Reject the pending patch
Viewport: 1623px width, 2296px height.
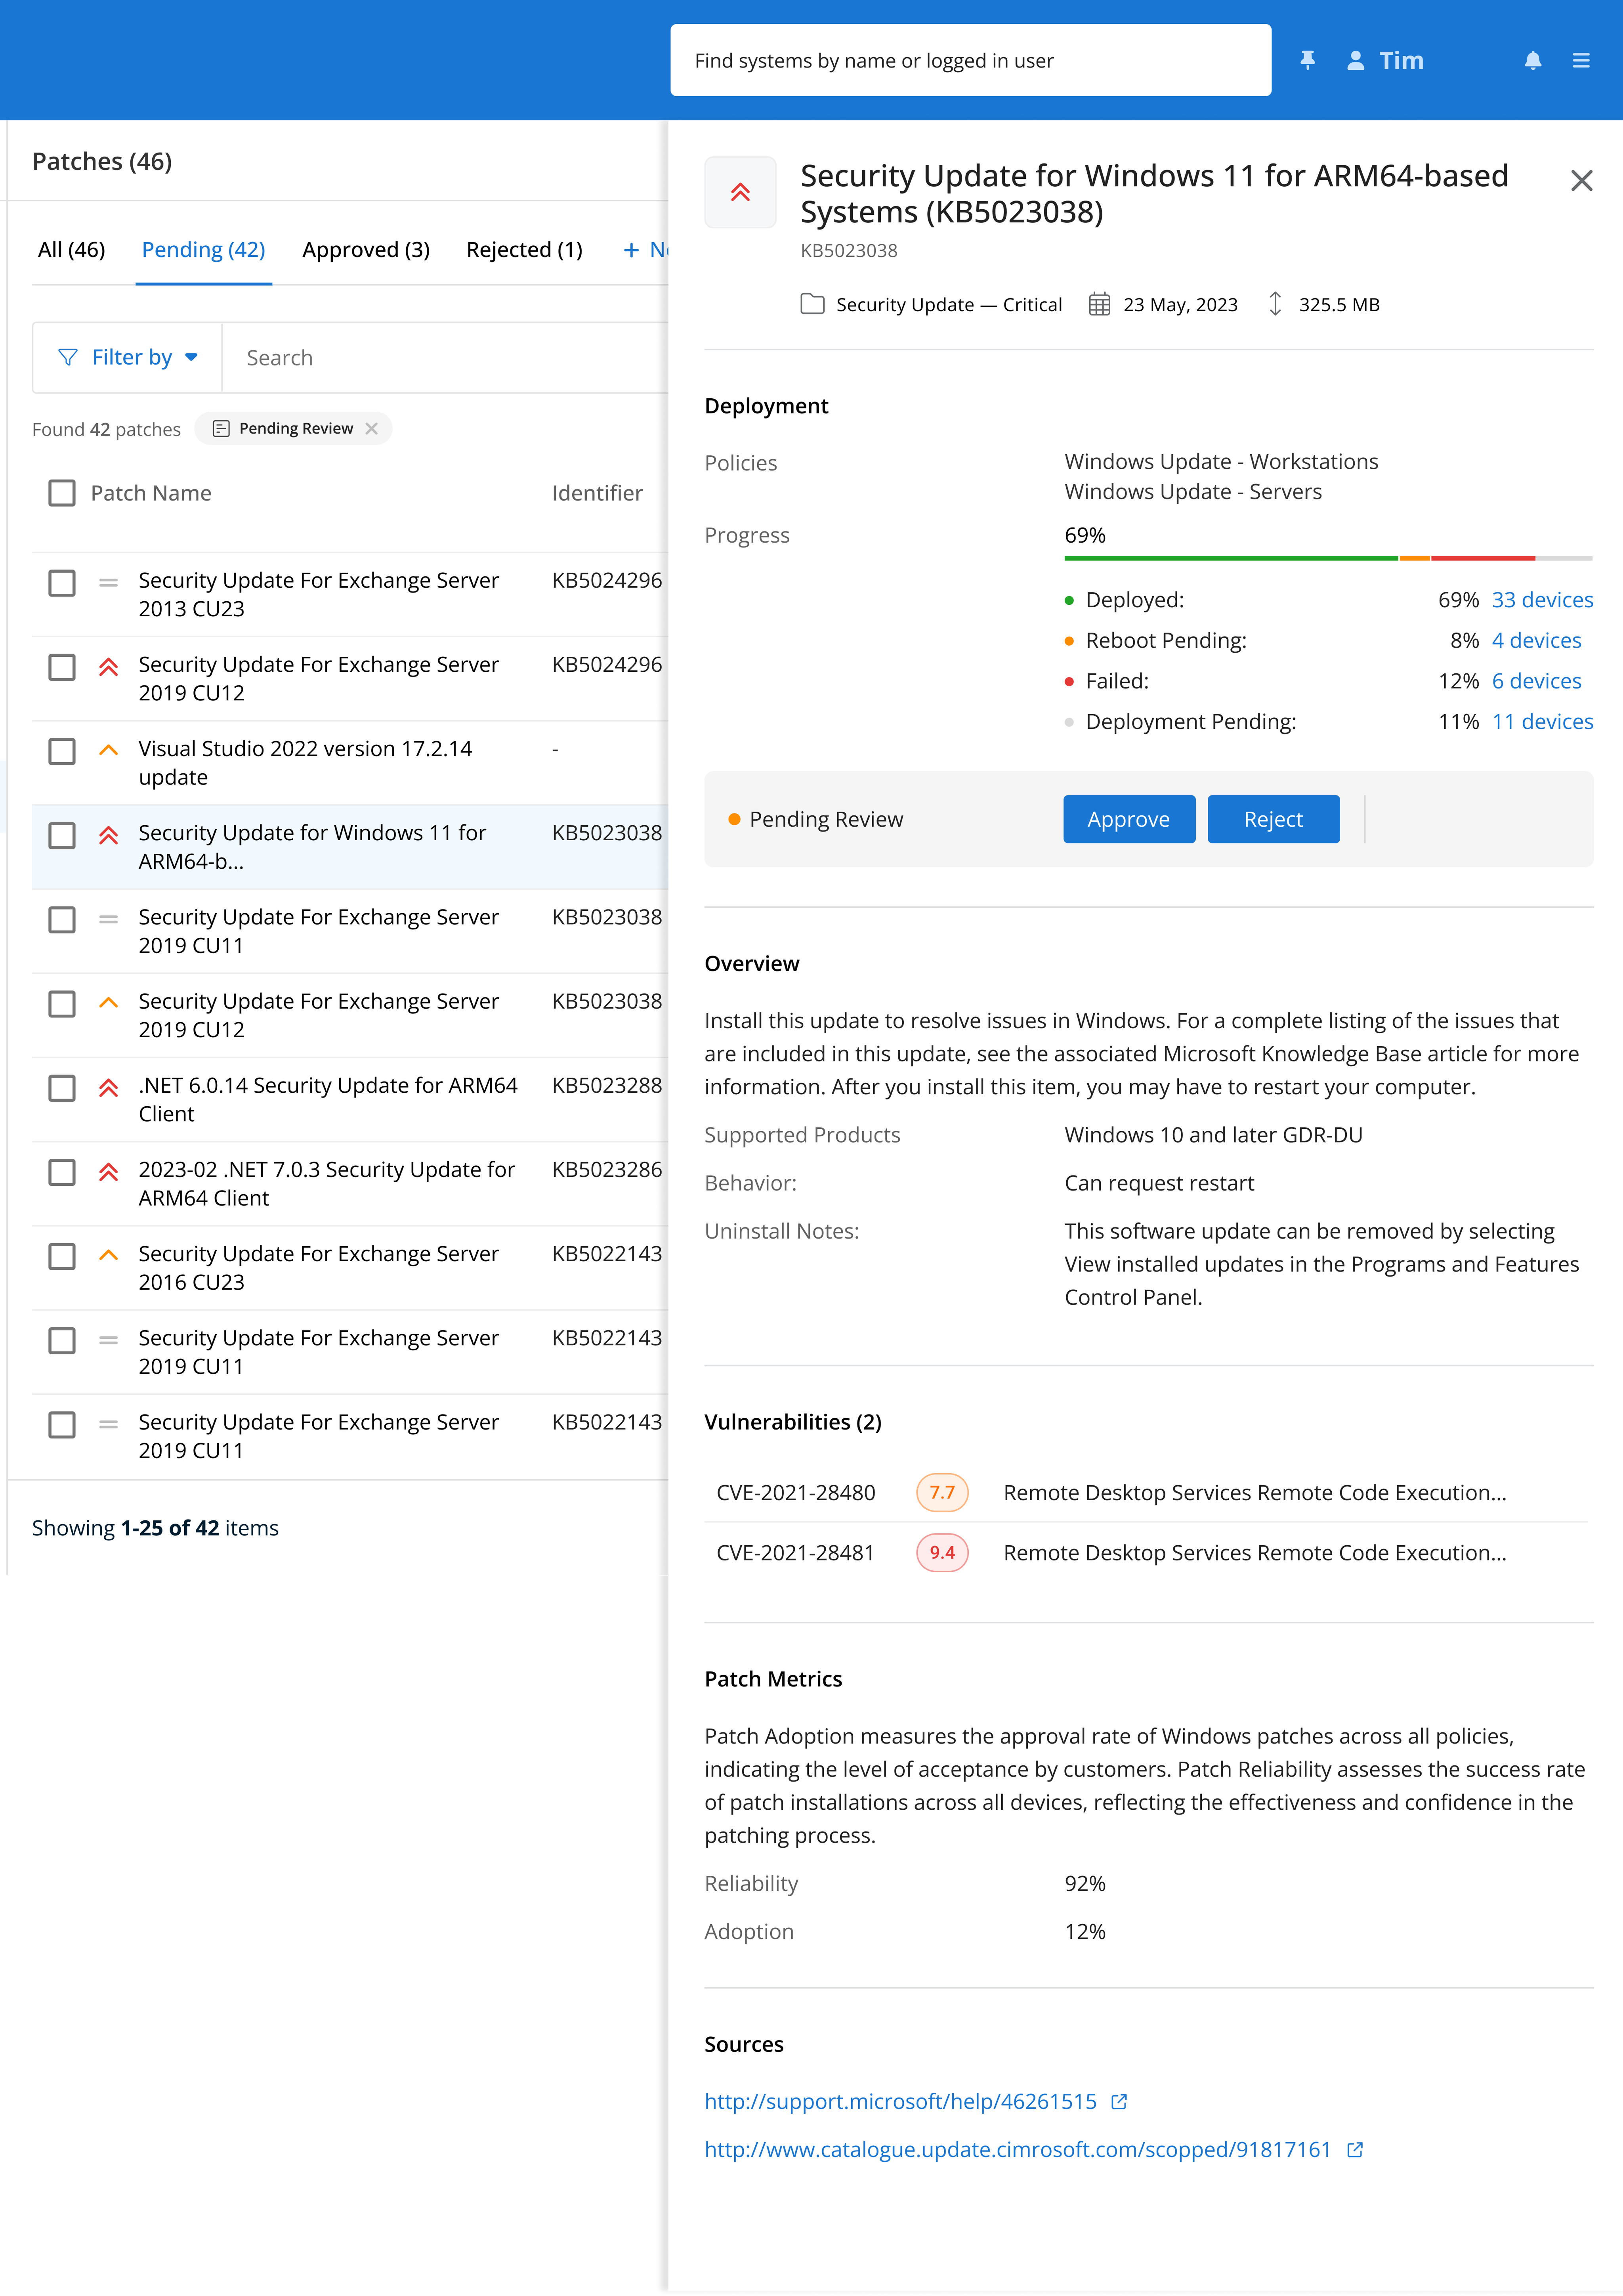click(x=1273, y=819)
